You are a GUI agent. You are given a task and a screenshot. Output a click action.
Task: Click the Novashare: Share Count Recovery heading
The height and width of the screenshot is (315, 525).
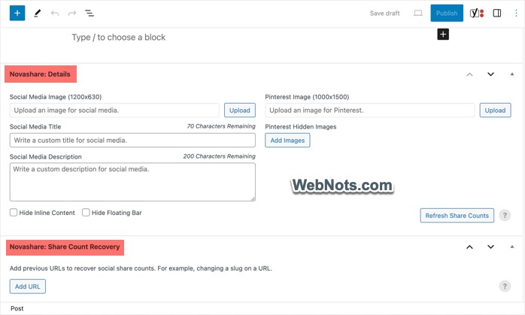pos(65,247)
